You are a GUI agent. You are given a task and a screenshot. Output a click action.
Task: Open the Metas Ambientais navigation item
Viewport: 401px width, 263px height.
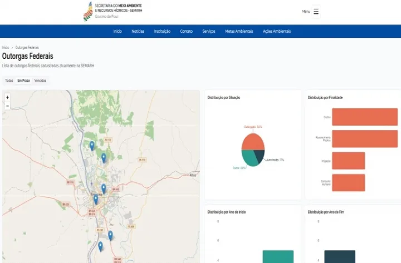239,31
